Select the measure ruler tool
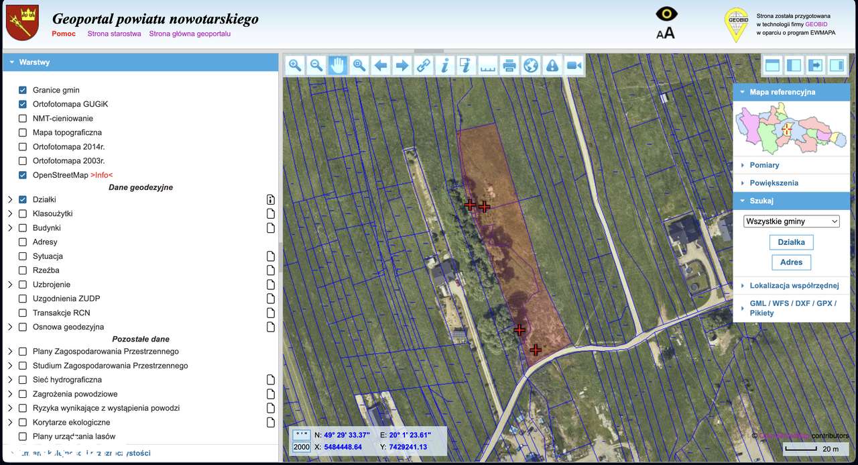Image resolution: width=858 pixels, height=465 pixels. 488,65
